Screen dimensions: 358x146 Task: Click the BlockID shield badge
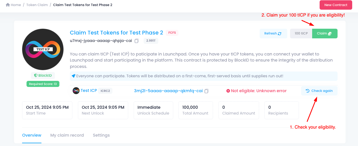pyautogui.click(x=43, y=75)
